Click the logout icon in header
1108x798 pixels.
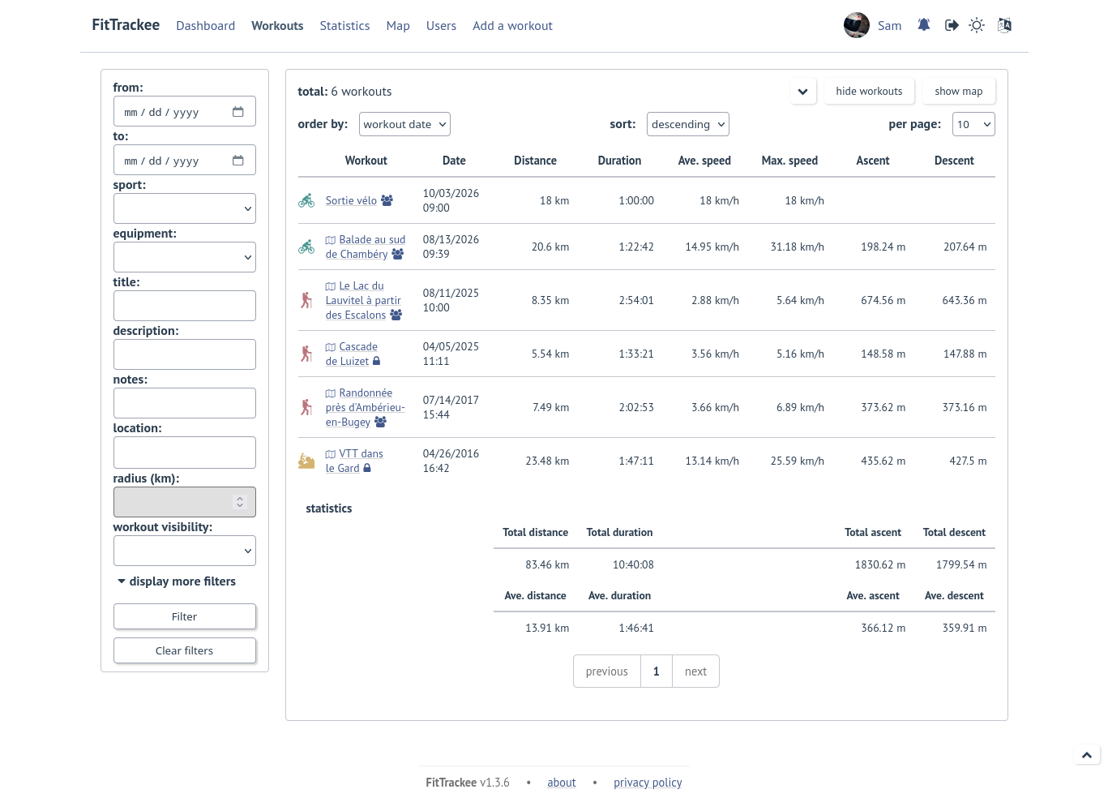coord(952,25)
